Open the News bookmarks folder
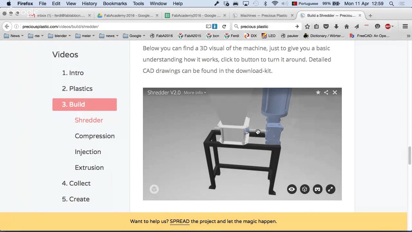This screenshot has width=412, height=232. [14, 36]
